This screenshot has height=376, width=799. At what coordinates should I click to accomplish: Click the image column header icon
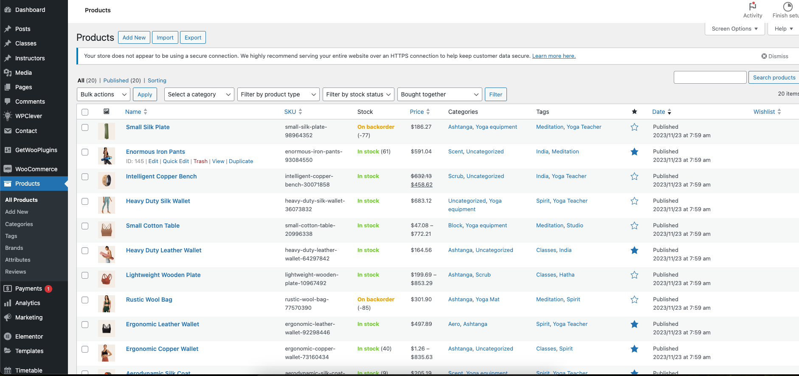point(107,111)
